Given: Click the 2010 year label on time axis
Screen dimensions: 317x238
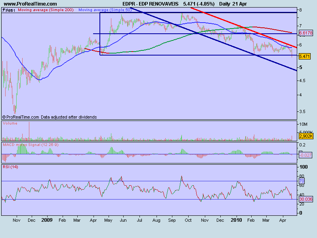Looking at the screenshot, I should click(236, 220).
